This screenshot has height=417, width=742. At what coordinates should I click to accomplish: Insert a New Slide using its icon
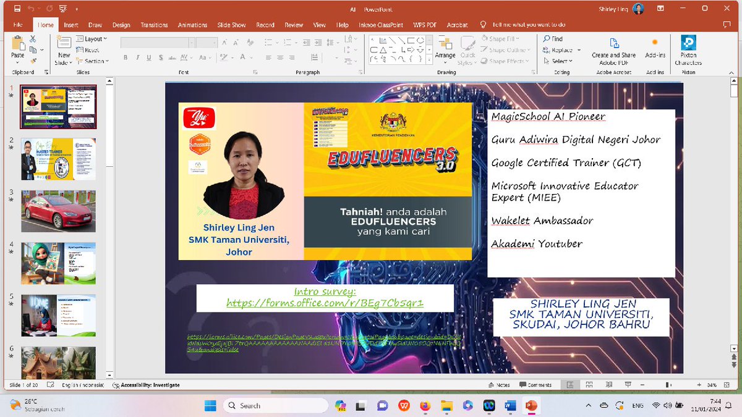(x=64, y=43)
